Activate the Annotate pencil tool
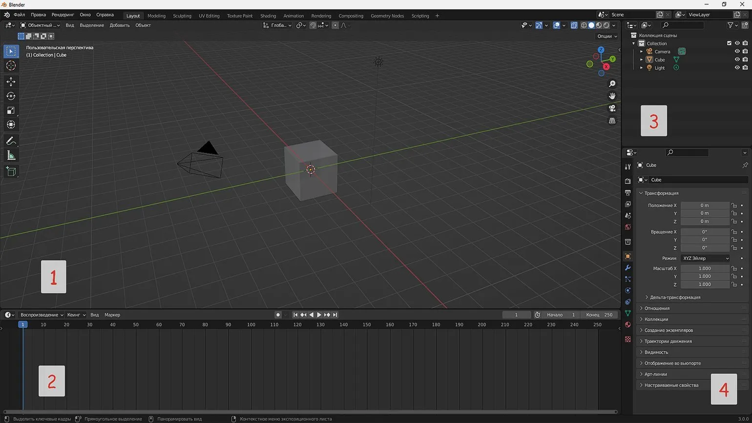Viewport: 752px width, 423px height. (x=11, y=141)
